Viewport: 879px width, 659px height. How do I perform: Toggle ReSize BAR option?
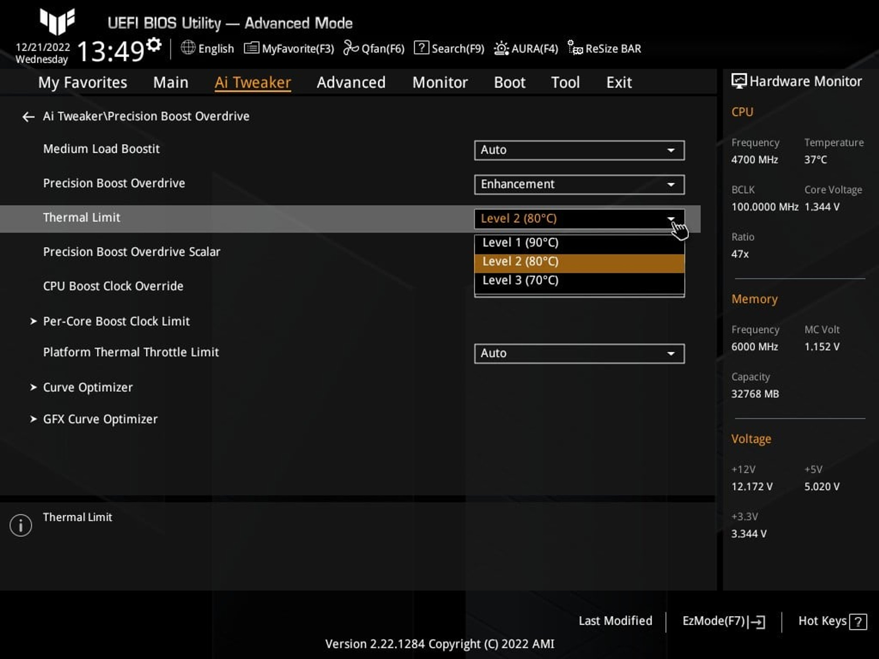tap(604, 49)
